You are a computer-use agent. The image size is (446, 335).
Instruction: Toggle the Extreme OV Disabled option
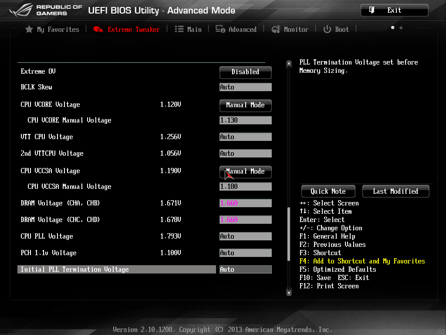(x=245, y=72)
